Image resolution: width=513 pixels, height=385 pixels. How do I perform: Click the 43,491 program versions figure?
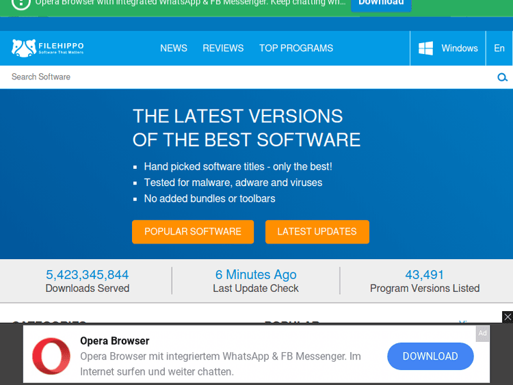pyautogui.click(x=425, y=274)
